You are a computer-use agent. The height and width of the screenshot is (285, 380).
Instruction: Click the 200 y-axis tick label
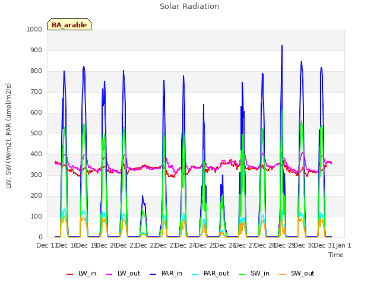tap(36, 195)
